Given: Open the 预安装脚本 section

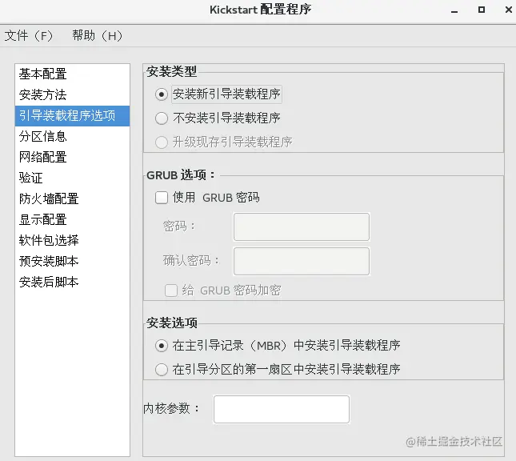Looking at the screenshot, I should tap(72, 261).
